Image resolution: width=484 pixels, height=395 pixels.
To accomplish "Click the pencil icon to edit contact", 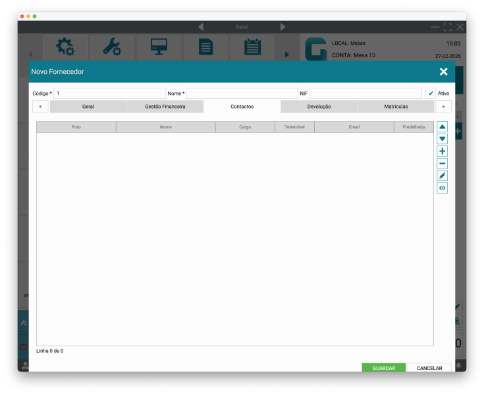I will click(442, 176).
